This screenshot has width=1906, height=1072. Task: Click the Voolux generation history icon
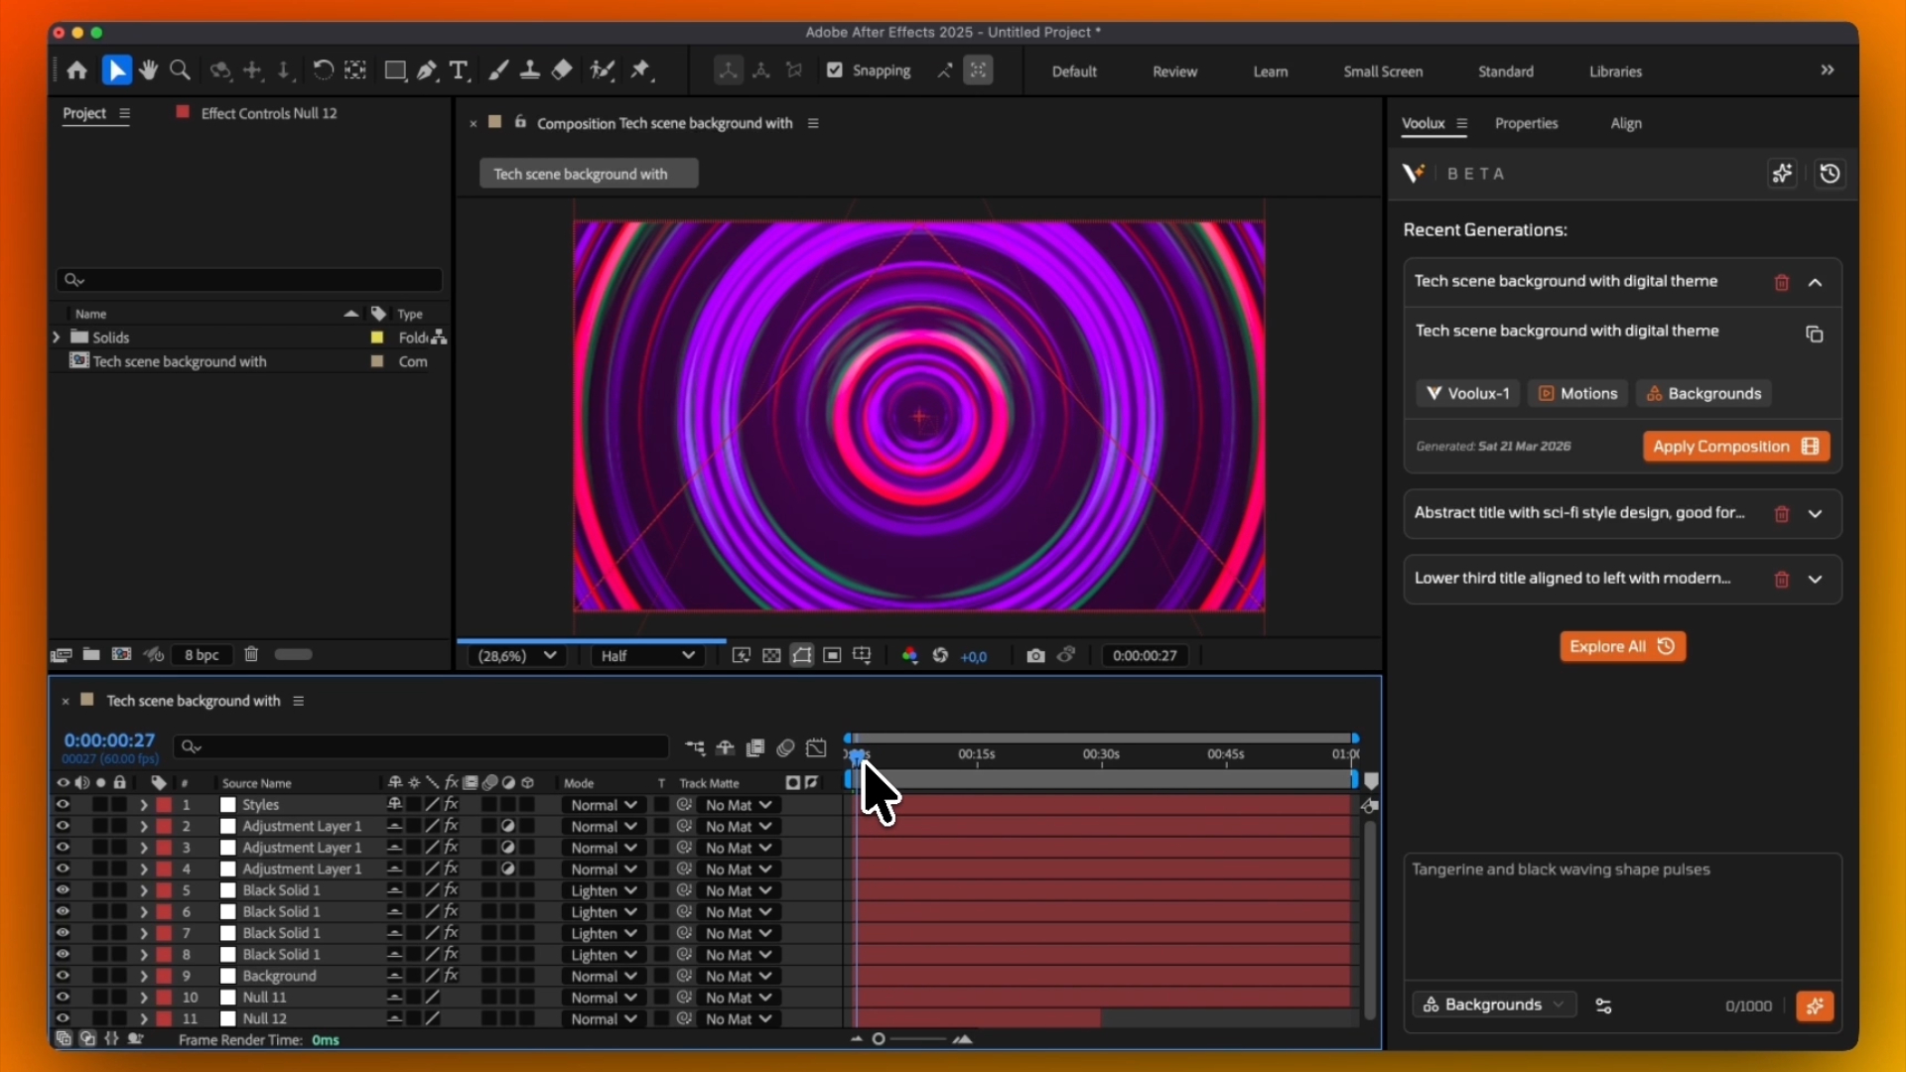pyautogui.click(x=1830, y=174)
